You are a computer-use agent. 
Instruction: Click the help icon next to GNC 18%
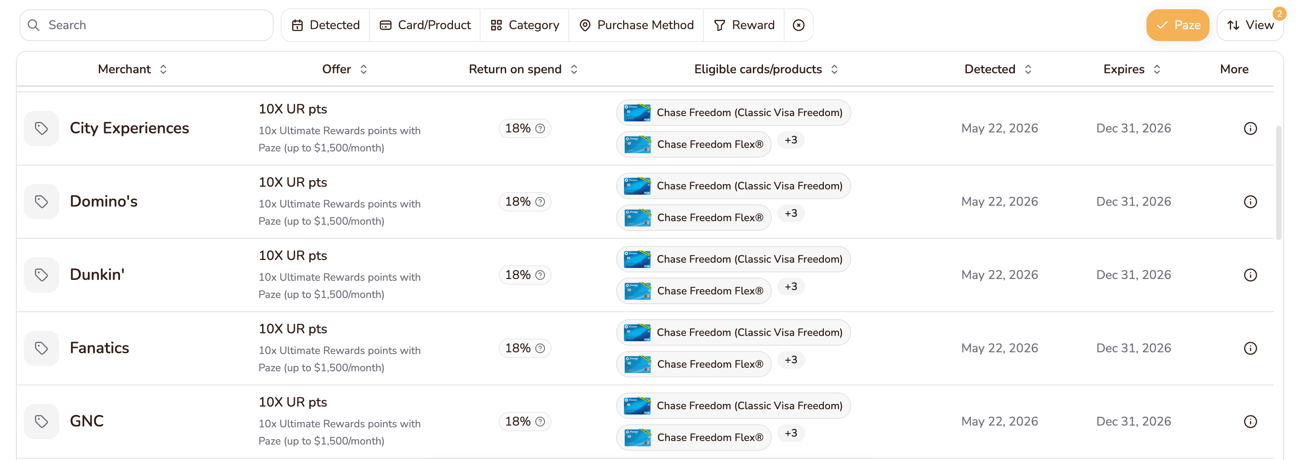[540, 421]
